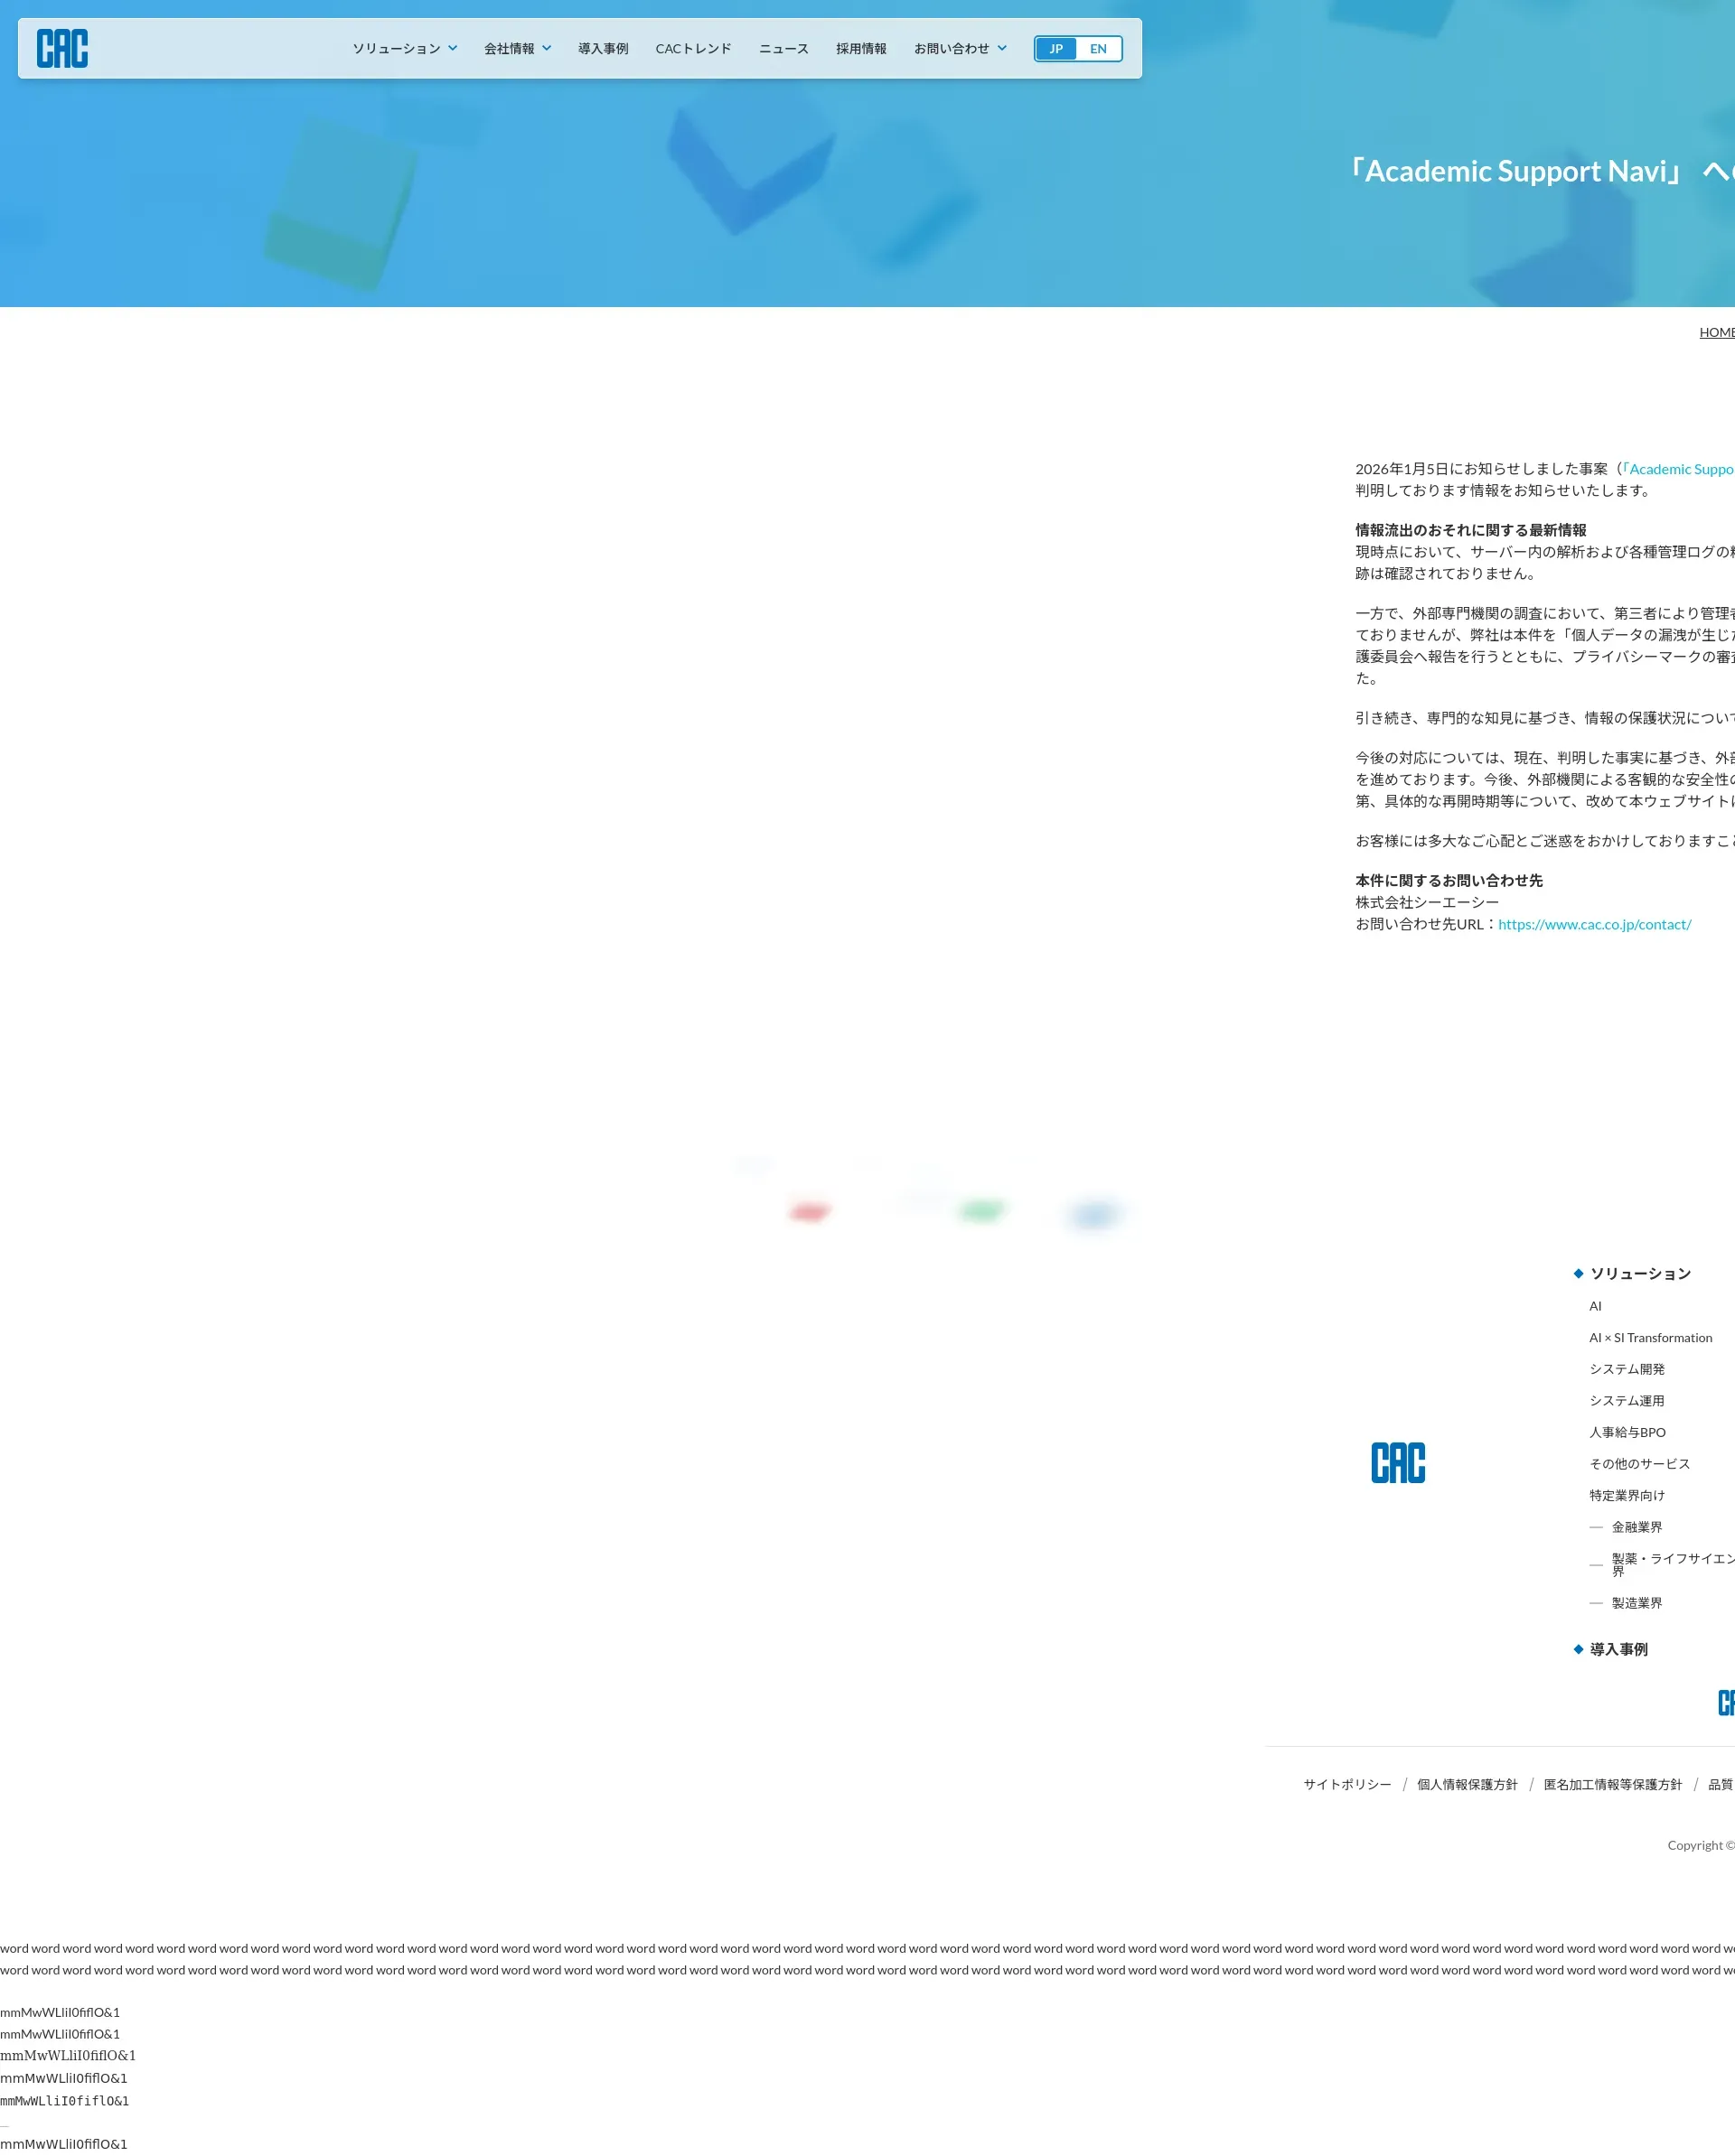Go to the ニュース page
This screenshot has width=1735, height=2156.
point(783,49)
